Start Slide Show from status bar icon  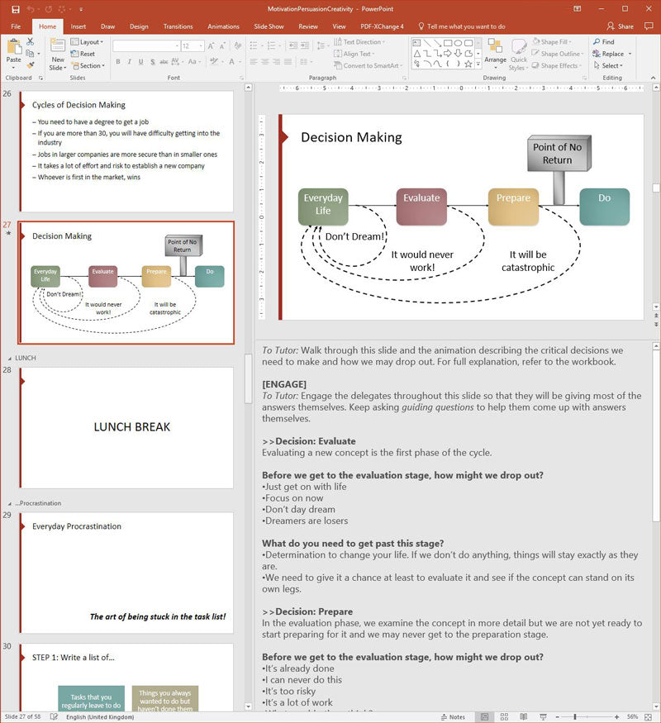tap(544, 717)
